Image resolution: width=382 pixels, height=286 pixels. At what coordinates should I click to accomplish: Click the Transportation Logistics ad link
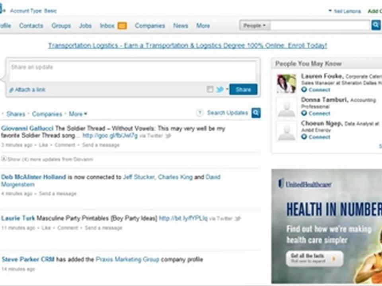click(187, 45)
